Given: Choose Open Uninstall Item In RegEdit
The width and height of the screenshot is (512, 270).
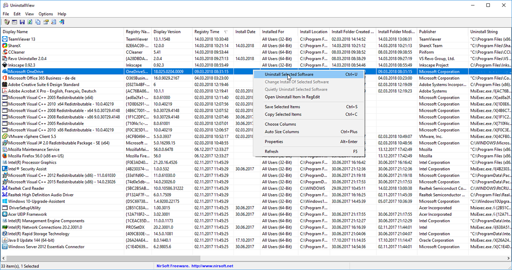Looking at the screenshot, I should [309, 97].
